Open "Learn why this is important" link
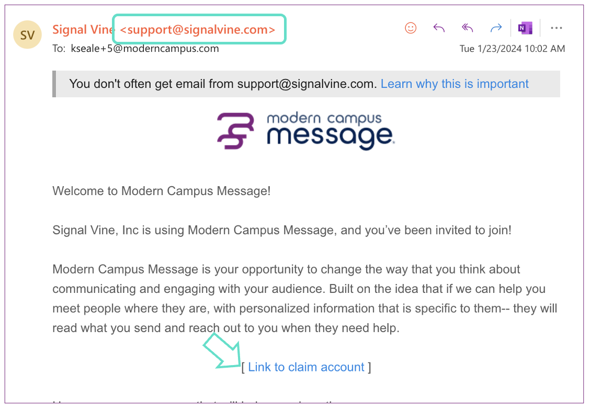This screenshot has width=590, height=409. tap(455, 84)
